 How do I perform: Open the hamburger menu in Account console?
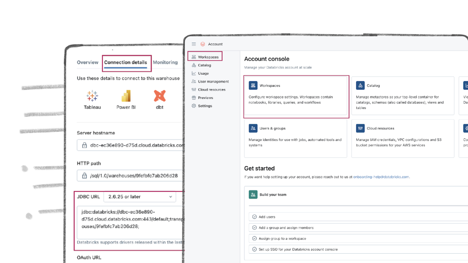(x=194, y=44)
